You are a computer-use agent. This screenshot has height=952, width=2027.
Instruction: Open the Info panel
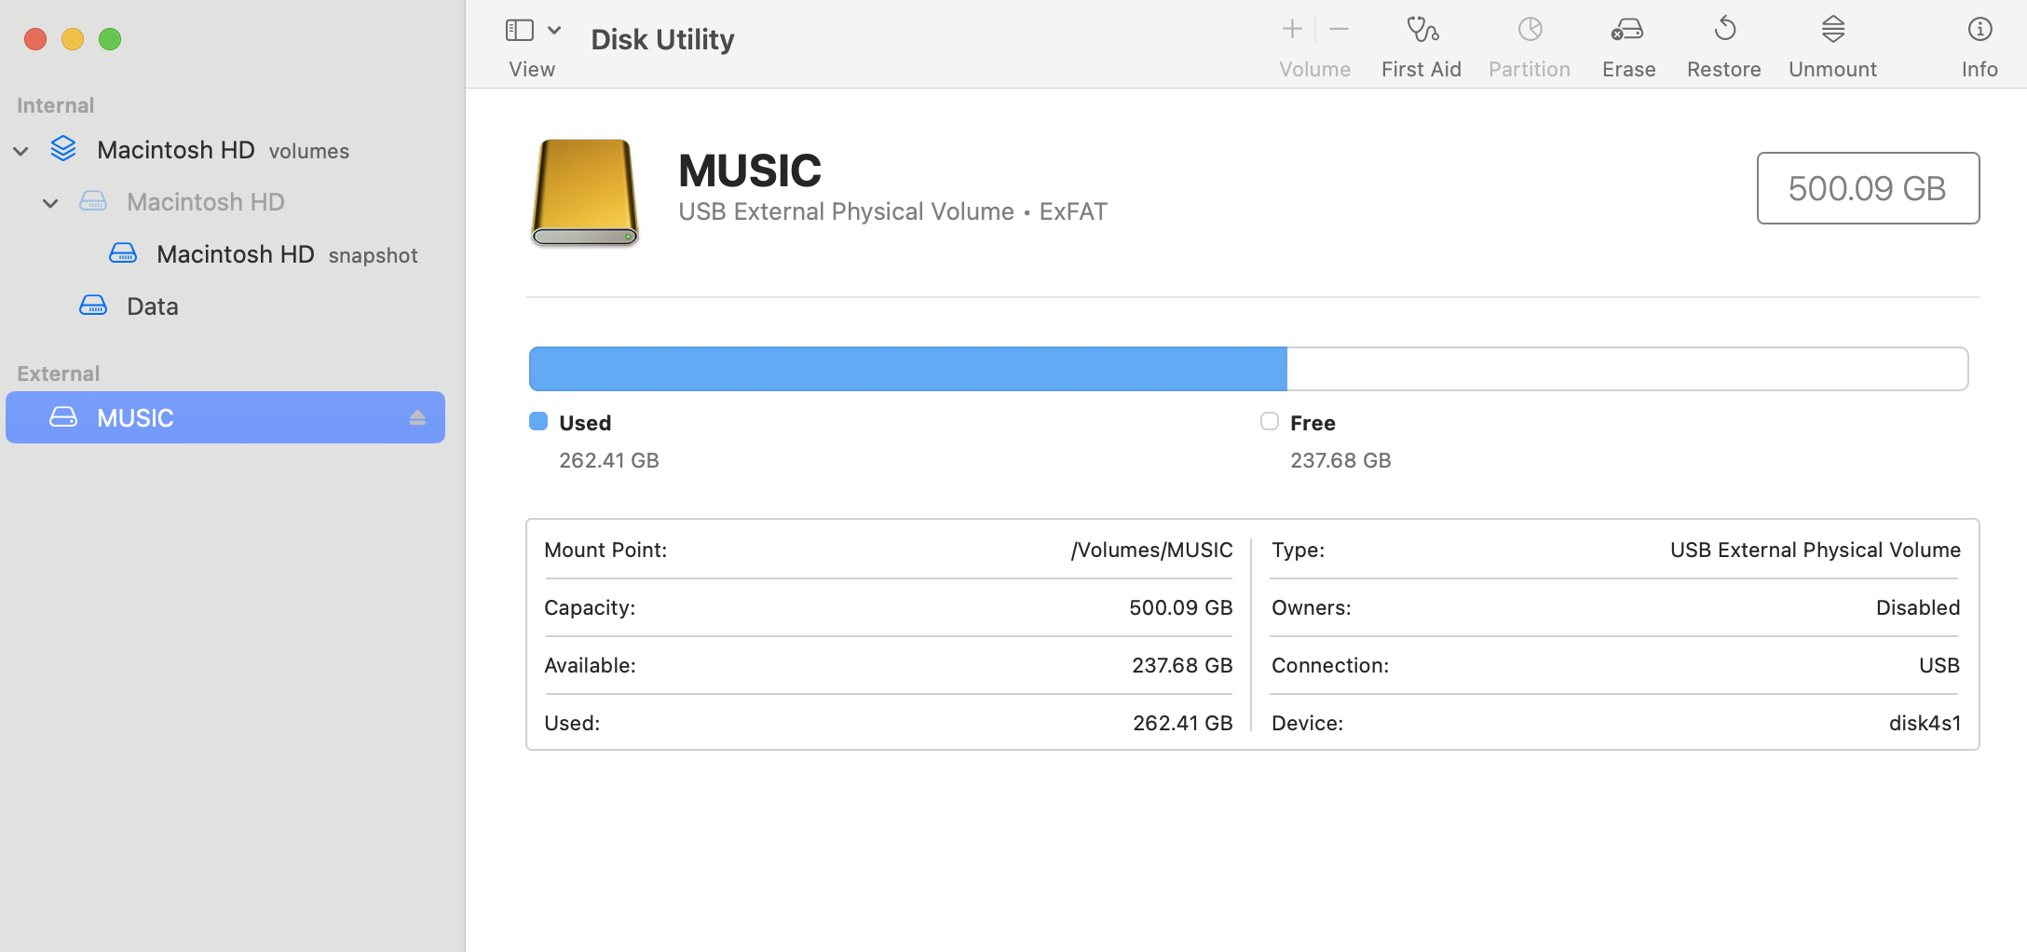[1979, 31]
